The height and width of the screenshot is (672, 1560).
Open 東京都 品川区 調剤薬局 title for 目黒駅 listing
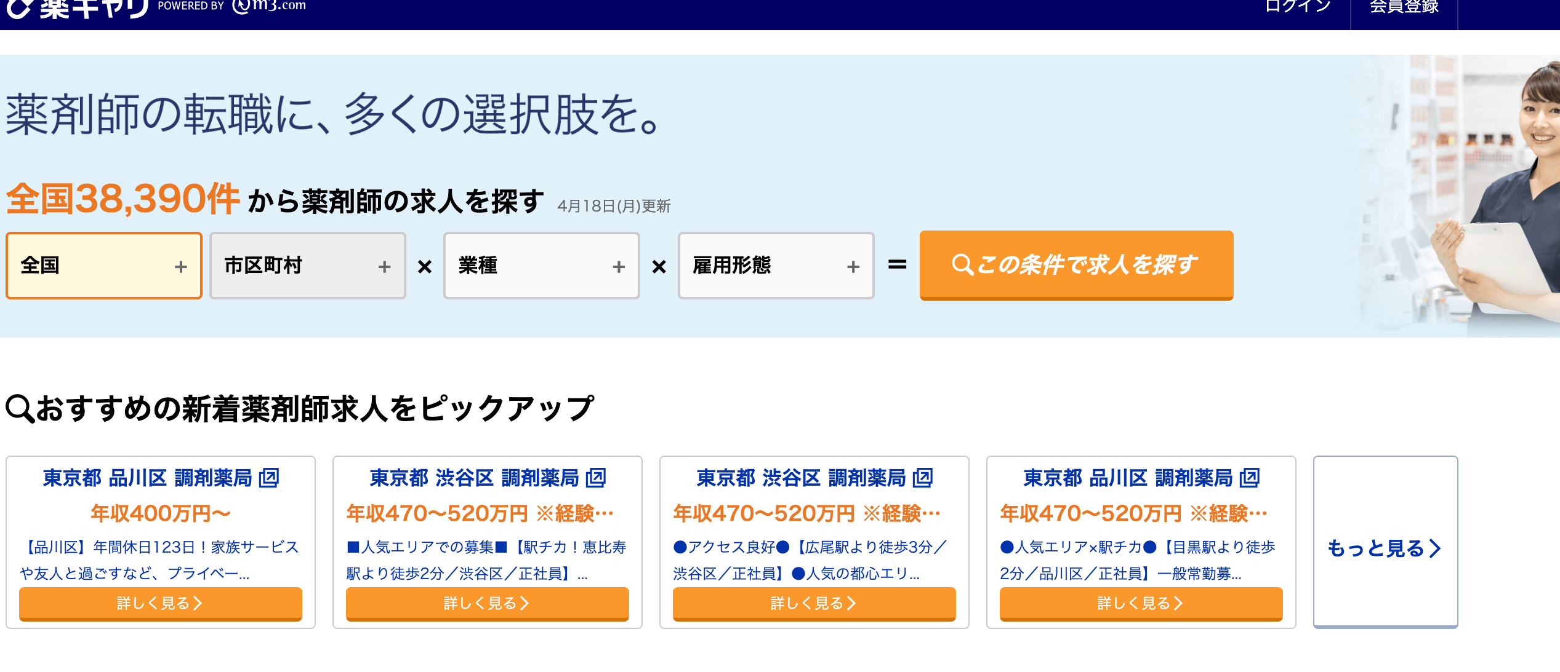coord(1128,478)
